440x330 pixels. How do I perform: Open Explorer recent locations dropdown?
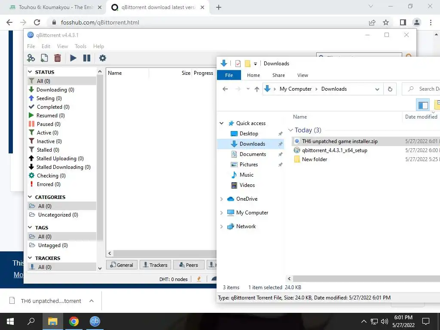pyautogui.click(x=248, y=89)
